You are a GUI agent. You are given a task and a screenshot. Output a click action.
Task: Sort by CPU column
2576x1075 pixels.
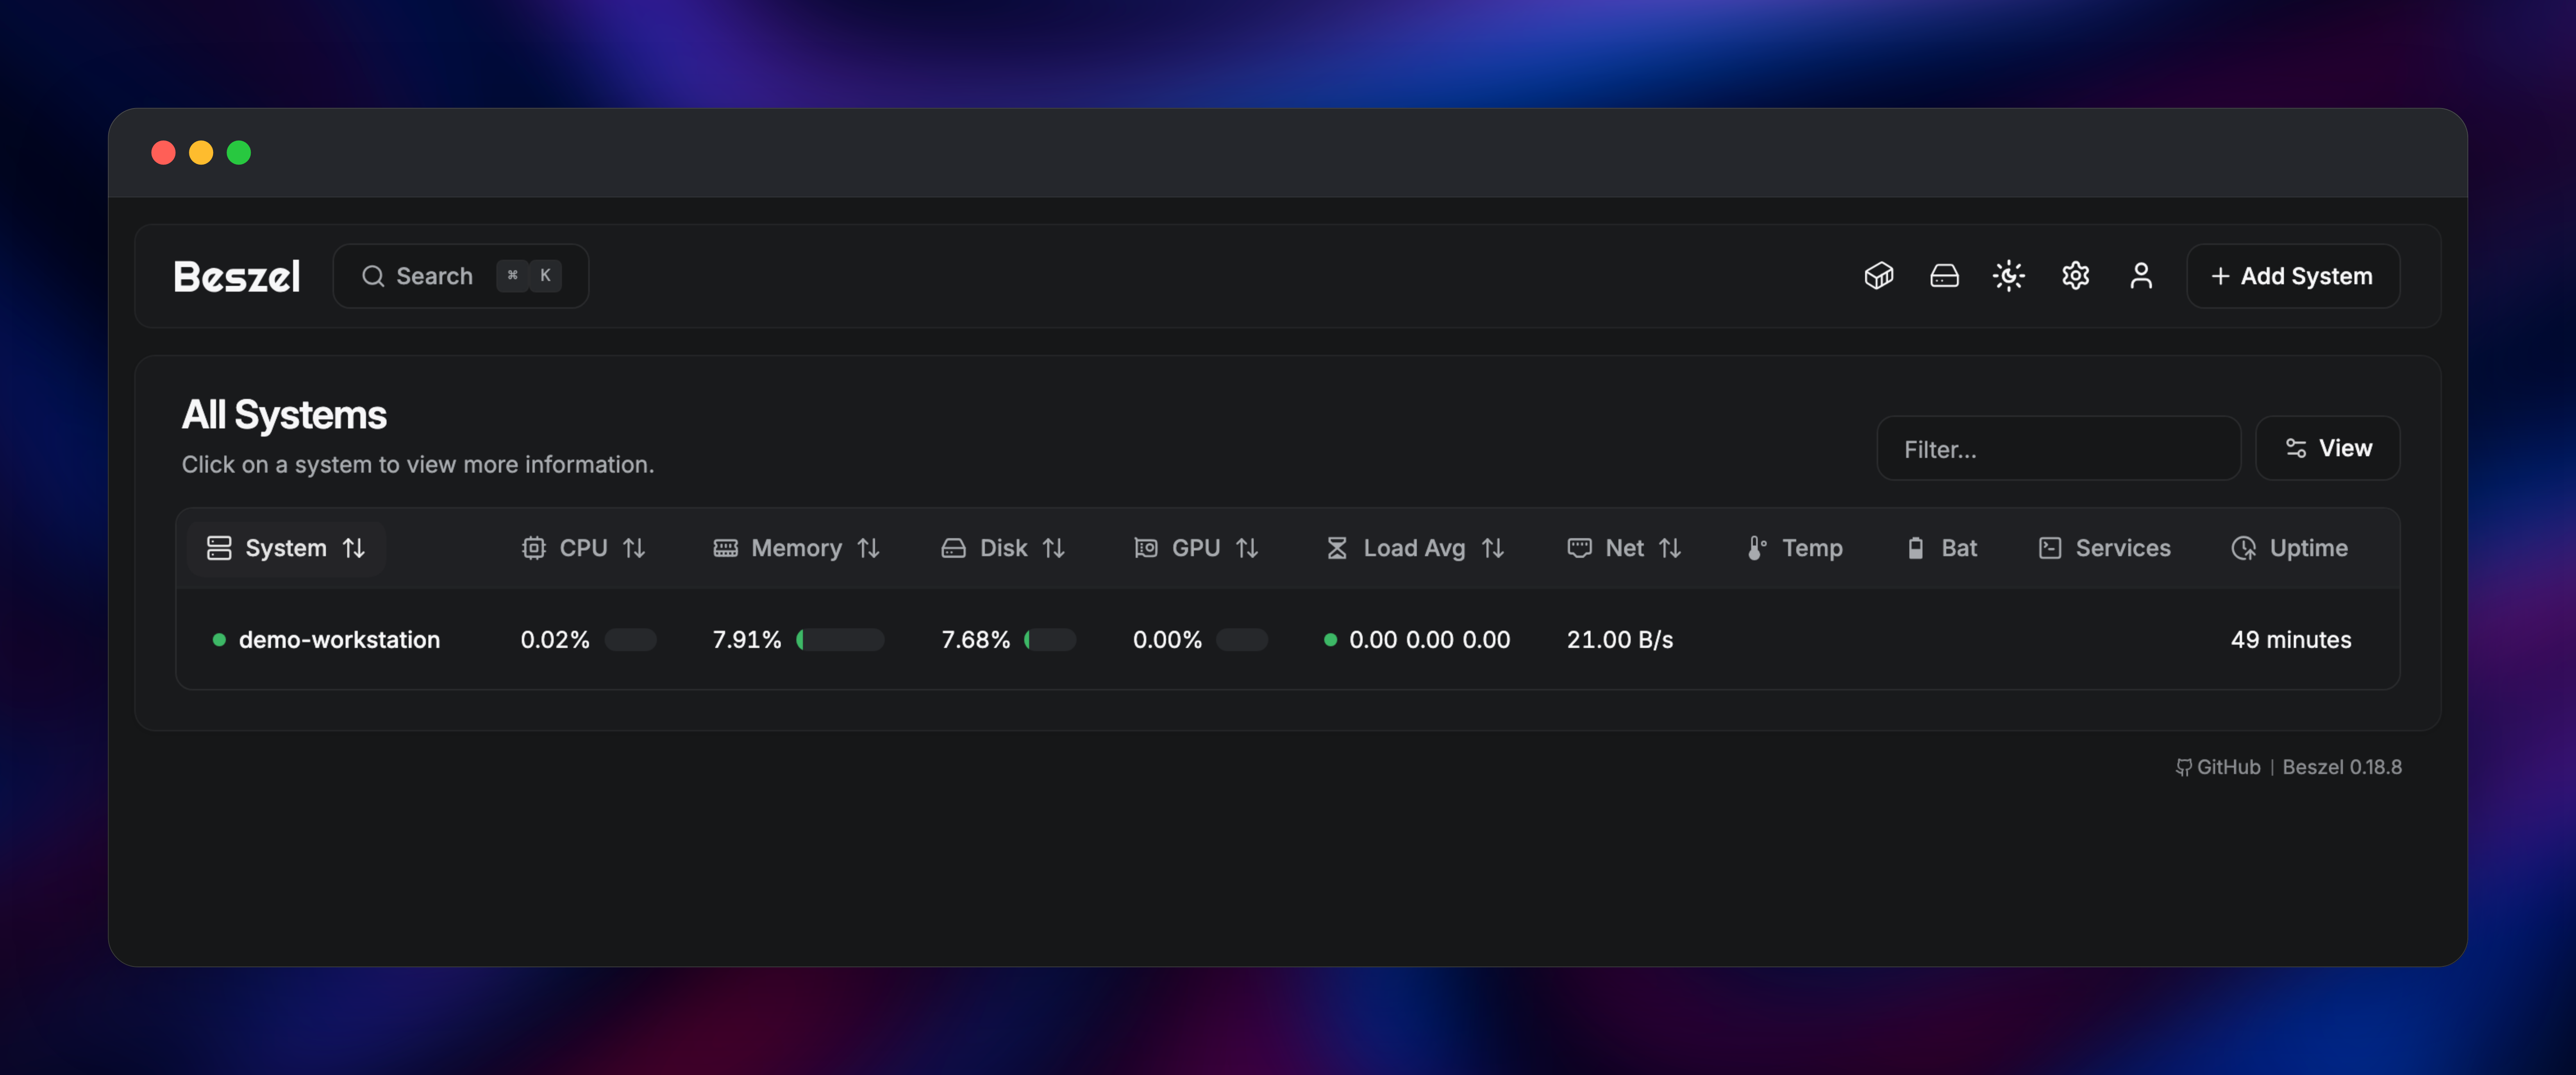pyautogui.click(x=583, y=548)
